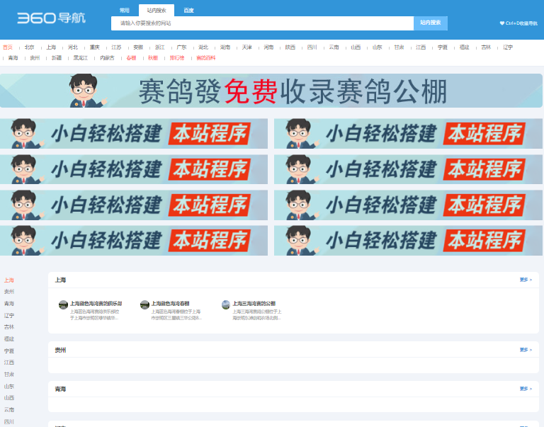Choose 贵州 in the top navigation bar
This screenshot has height=427, width=544.
(x=35, y=58)
